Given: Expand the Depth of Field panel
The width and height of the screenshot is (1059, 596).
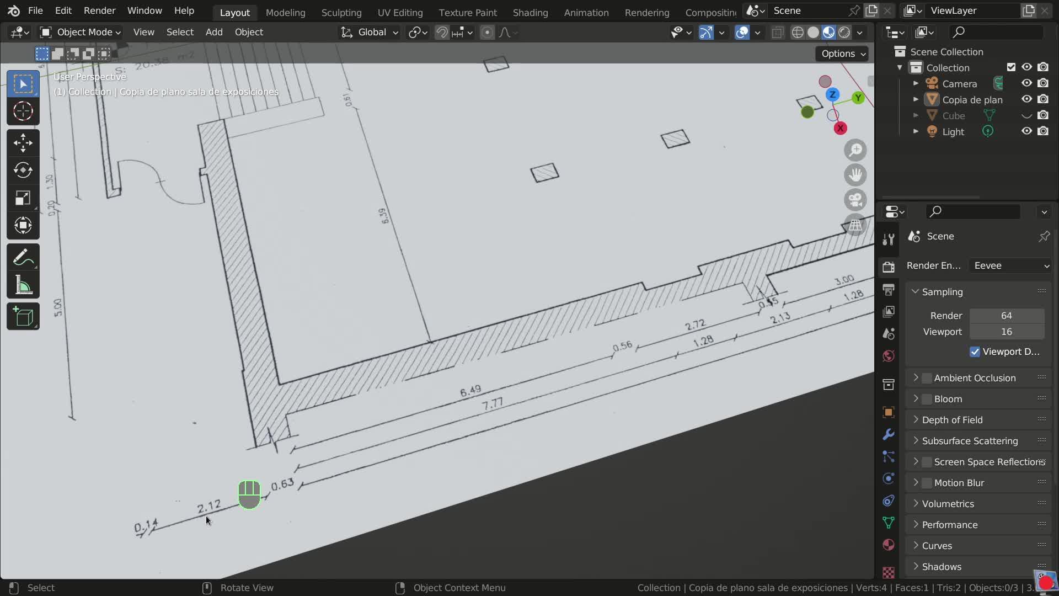Looking at the screenshot, I should pos(952,420).
